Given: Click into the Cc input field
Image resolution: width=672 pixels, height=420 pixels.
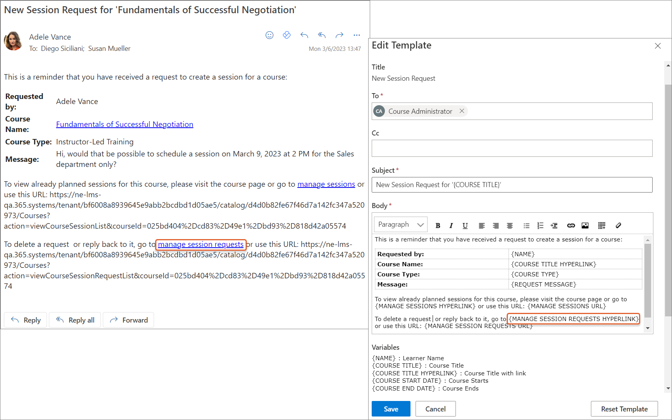Looking at the screenshot, I should (x=512, y=148).
